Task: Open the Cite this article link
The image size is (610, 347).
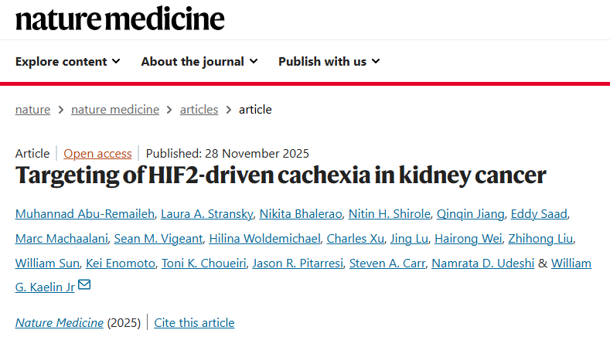Action: (x=194, y=322)
